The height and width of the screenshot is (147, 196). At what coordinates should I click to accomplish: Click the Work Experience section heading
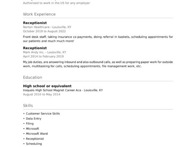39,14
